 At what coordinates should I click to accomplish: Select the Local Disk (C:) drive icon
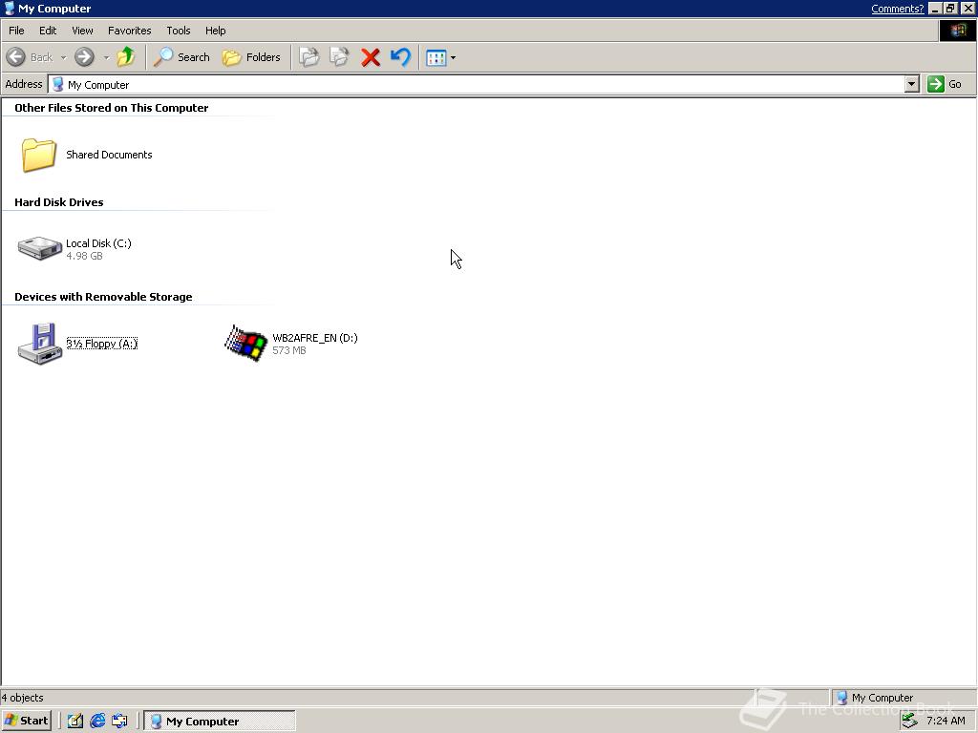click(x=39, y=248)
